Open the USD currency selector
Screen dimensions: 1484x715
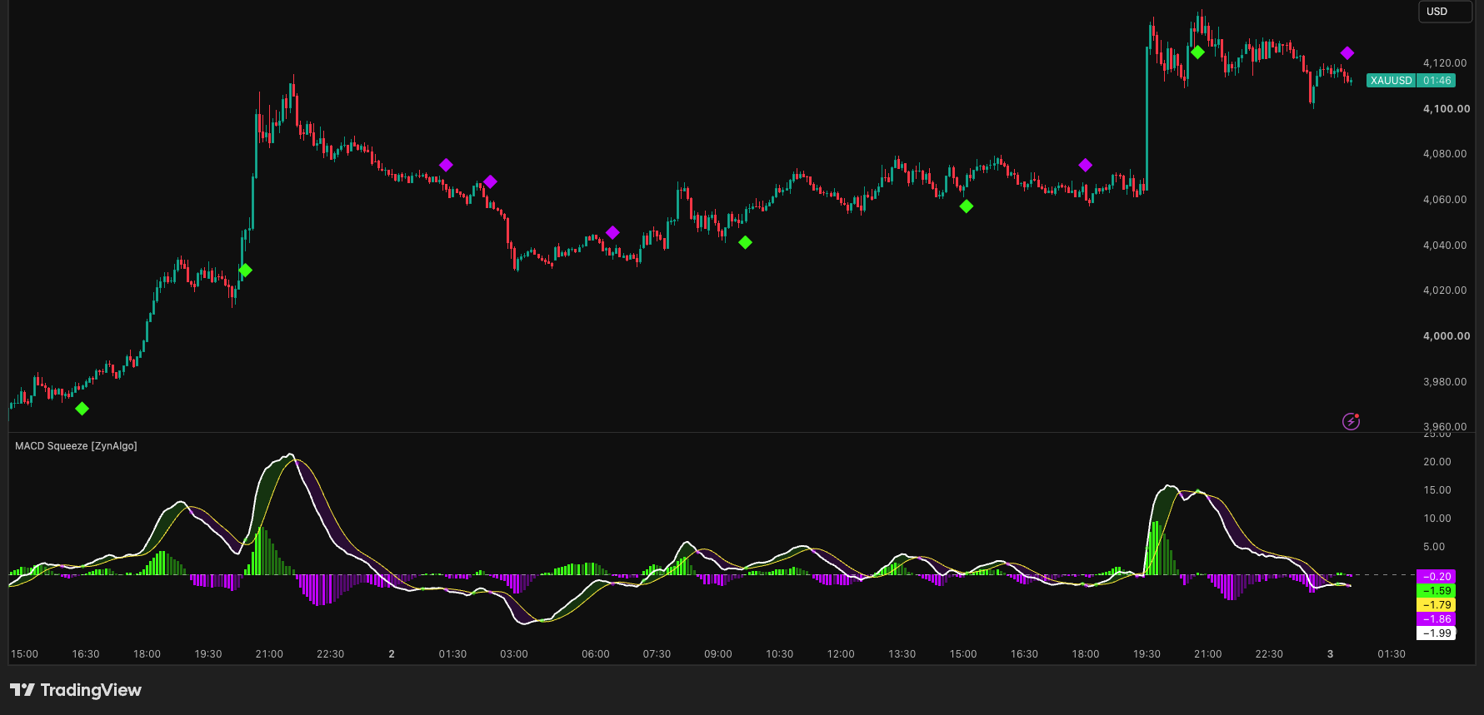coord(1445,12)
